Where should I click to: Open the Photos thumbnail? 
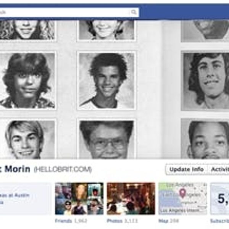(x=131, y=198)
